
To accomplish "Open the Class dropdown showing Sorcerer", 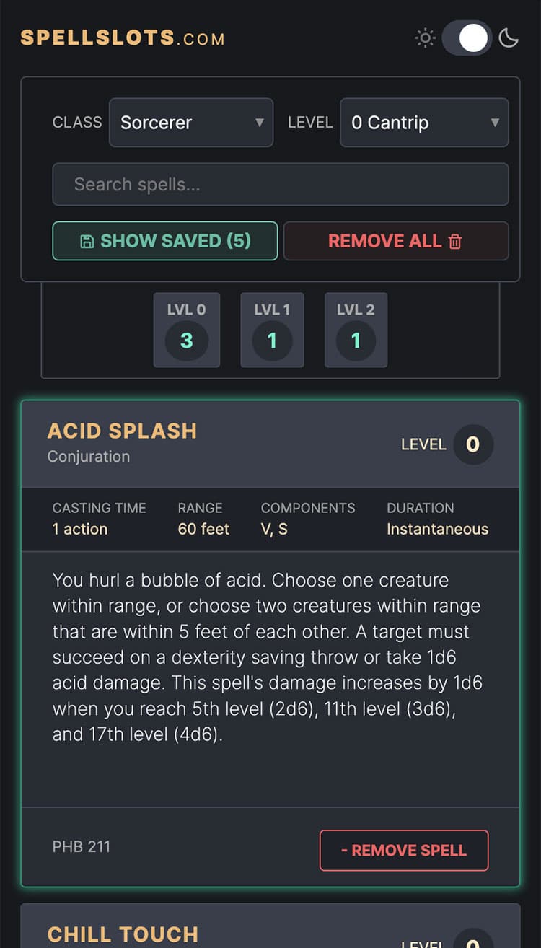I will coord(191,123).
